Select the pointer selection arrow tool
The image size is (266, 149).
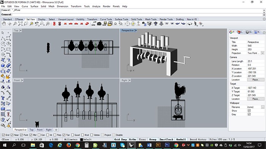pos(3,33)
